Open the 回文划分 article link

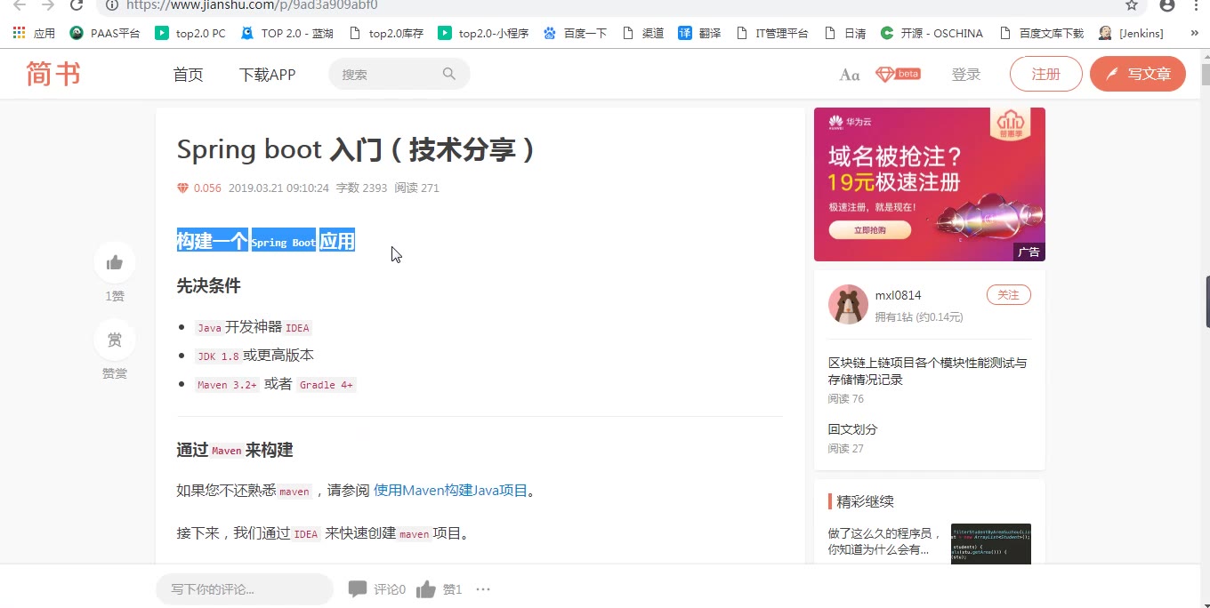pyautogui.click(x=853, y=428)
